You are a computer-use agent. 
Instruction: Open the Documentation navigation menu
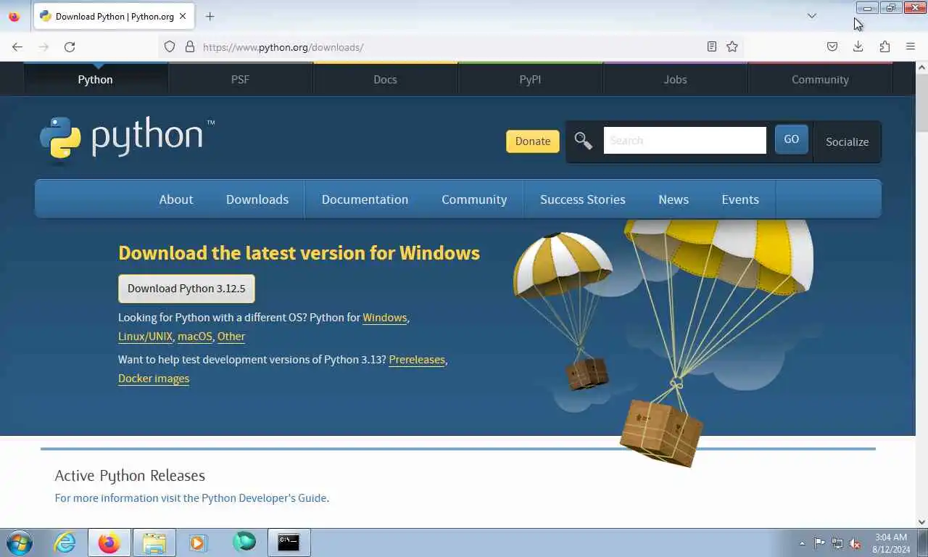tap(365, 199)
